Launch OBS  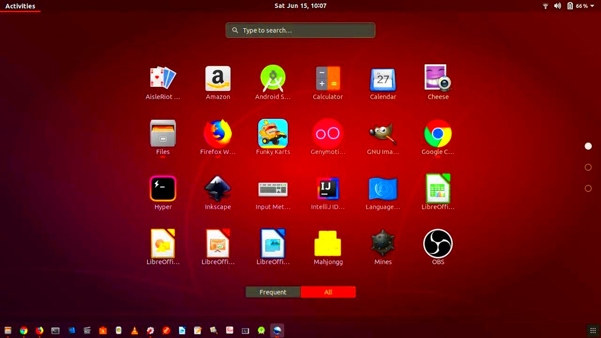(x=438, y=247)
